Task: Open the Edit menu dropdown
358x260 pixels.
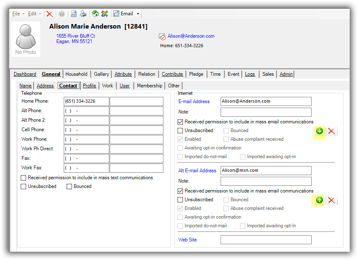Action: 34,14
